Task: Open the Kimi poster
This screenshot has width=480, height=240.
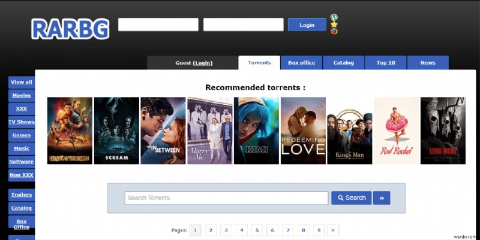Action: point(257,130)
